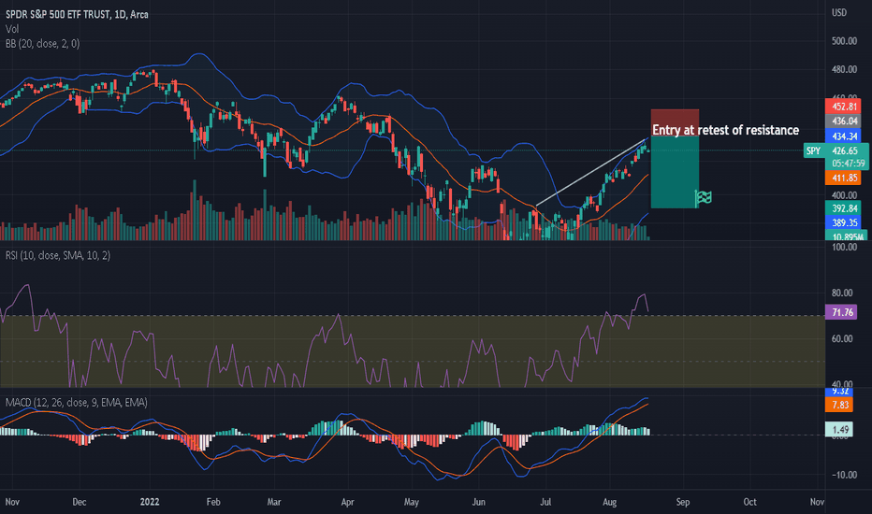Click the SPY symbol price tag
The height and width of the screenshot is (514, 872).
tap(813, 150)
